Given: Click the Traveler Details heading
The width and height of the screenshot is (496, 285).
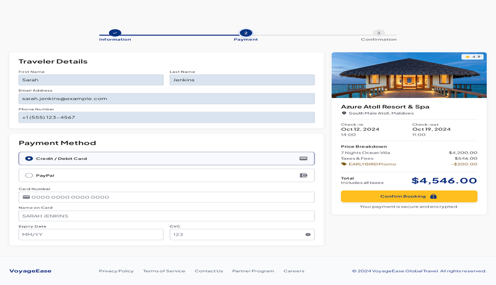Looking at the screenshot, I should coord(53,61).
